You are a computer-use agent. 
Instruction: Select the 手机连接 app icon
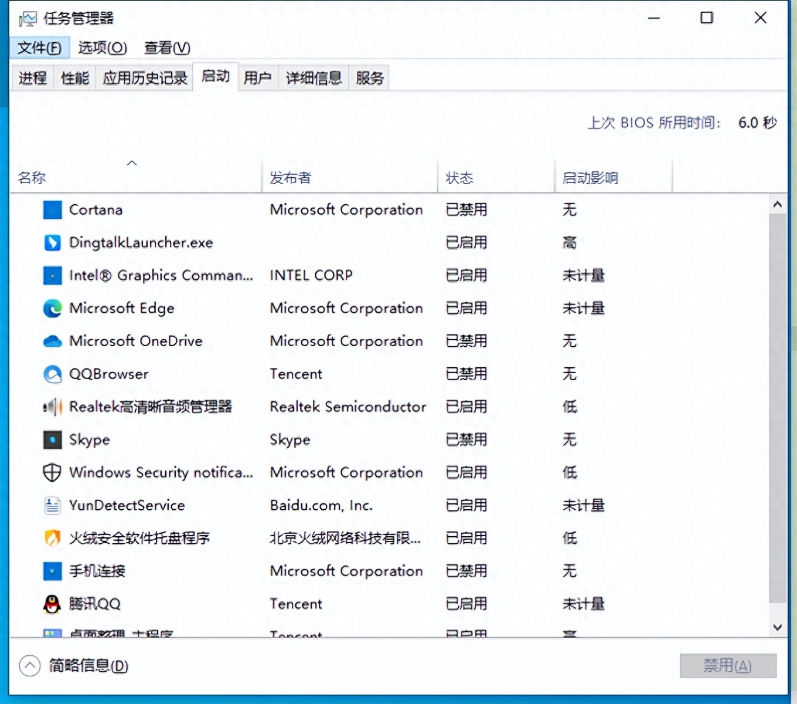pyautogui.click(x=52, y=571)
